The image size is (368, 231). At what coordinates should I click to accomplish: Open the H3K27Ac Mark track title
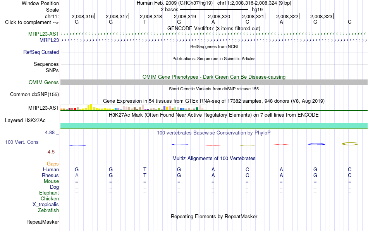pyautogui.click(x=214, y=115)
